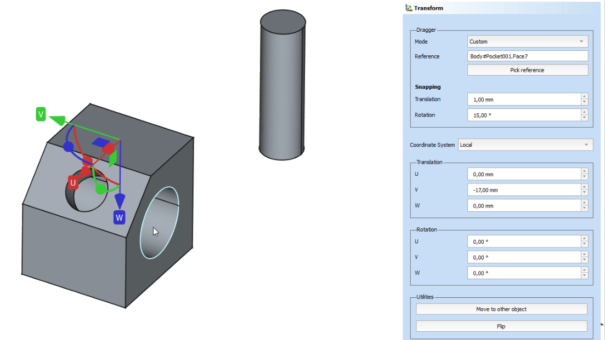Click the Translation V field showing -17,00 mm
605x340 pixels.
point(524,190)
